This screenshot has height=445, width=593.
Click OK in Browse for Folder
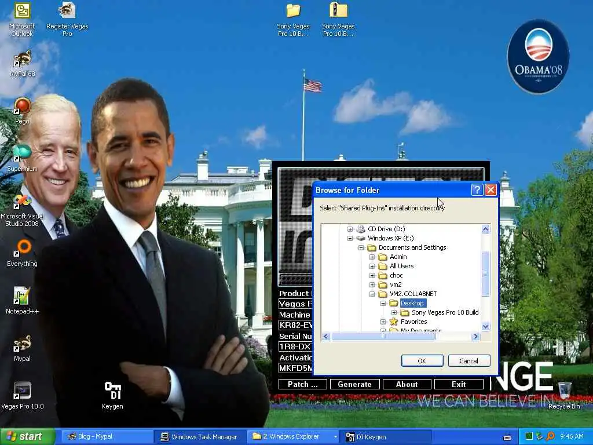pos(422,361)
